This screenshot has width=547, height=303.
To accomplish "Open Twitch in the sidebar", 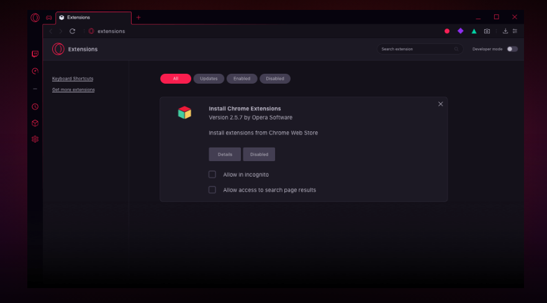I will pyautogui.click(x=35, y=54).
